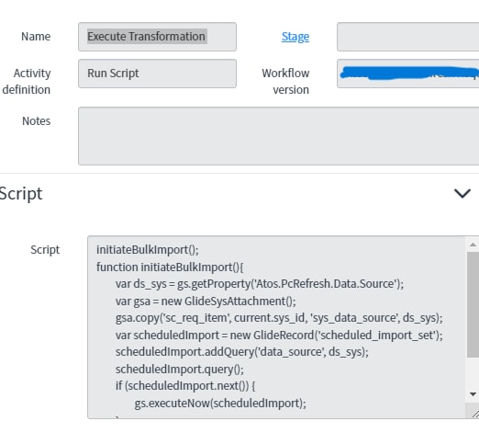The image size is (479, 444).
Task: Click the scheduledImport.addQuery line
Action: coord(242,352)
